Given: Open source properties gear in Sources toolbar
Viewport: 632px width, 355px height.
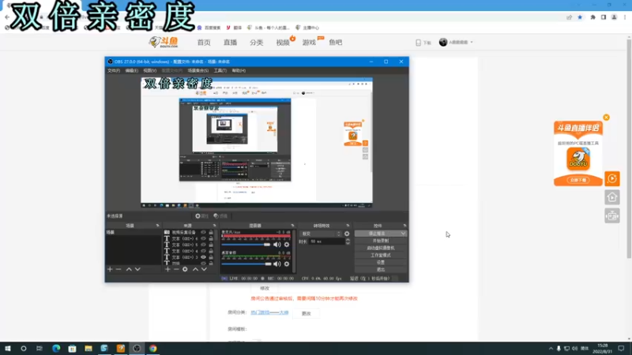Looking at the screenshot, I should pos(185,269).
